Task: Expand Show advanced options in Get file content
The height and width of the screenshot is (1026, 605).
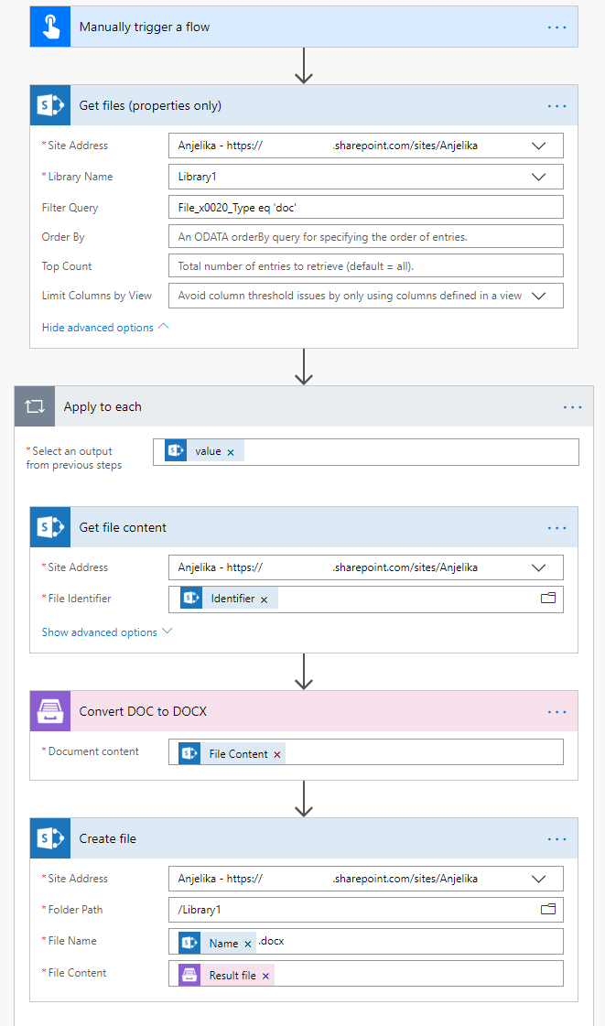Action: click(107, 632)
